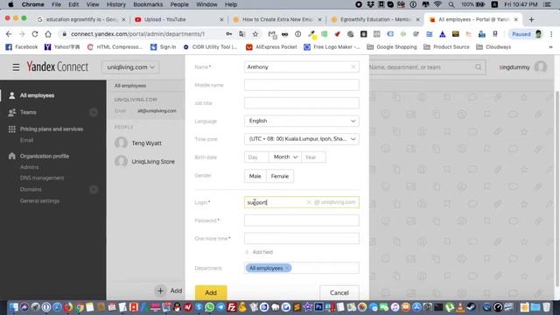Open Teams in the sidebar
560x315 pixels.
[28, 112]
